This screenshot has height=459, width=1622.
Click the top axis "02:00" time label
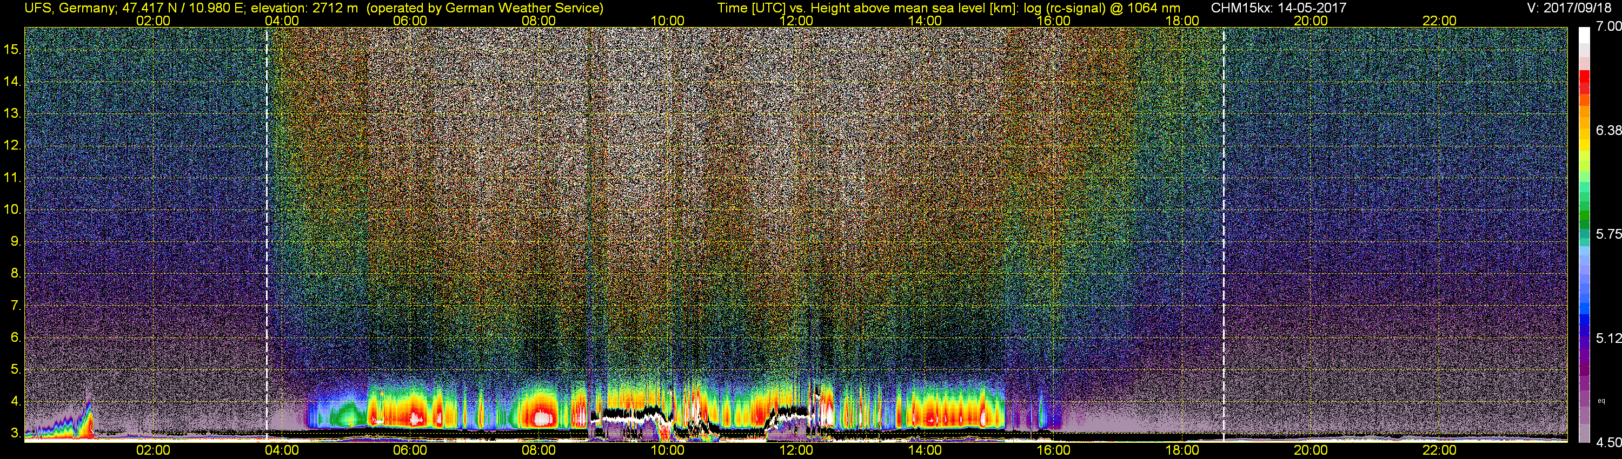pyautogui.click(x=153, y=21)
